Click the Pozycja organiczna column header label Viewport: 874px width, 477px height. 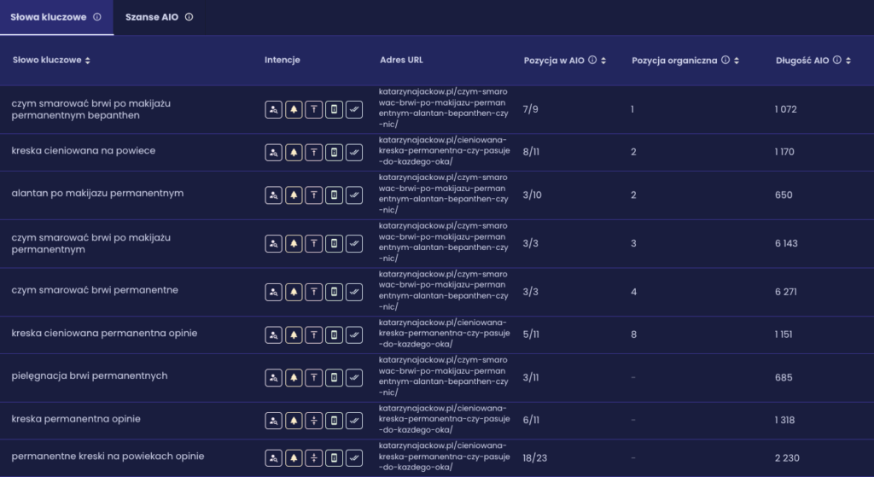[674, 61]
